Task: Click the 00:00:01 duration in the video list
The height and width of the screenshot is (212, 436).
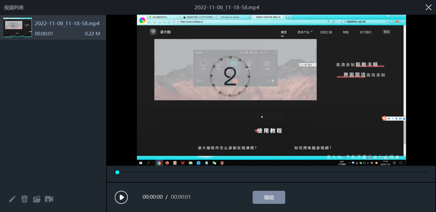Action: 44,34
